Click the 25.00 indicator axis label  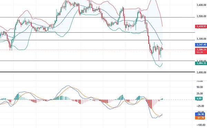(200, 94)
